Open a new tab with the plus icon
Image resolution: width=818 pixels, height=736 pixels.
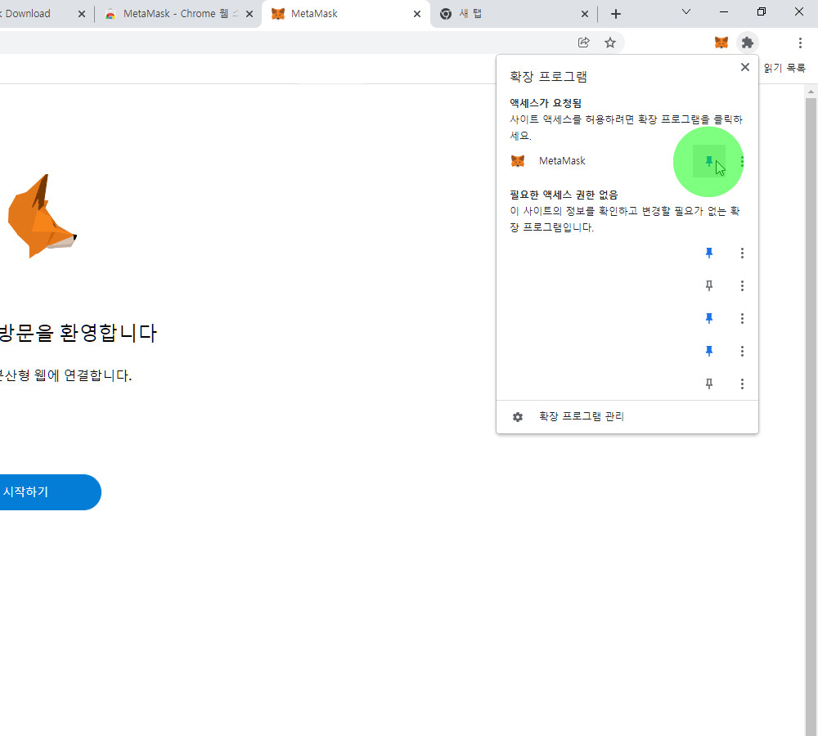[x=616, y=13]
